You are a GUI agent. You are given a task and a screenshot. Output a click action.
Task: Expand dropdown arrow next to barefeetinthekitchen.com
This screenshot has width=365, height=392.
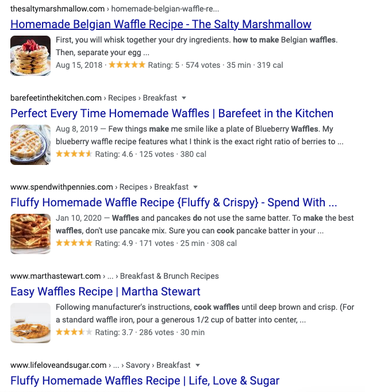(184, 98)
